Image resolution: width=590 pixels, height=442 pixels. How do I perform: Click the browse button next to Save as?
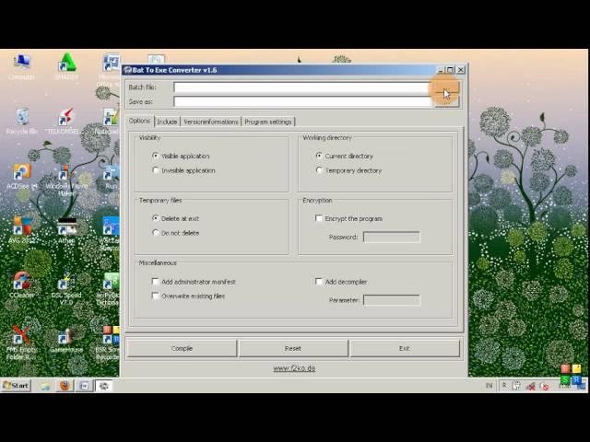coord(446,102)
